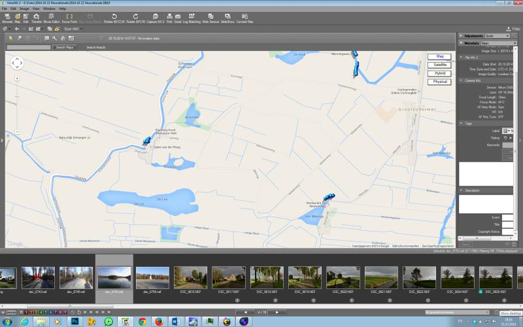Open the Quick adjustments dropdown
The width and height of the screenshot is (523, 327).
point(498,36)
